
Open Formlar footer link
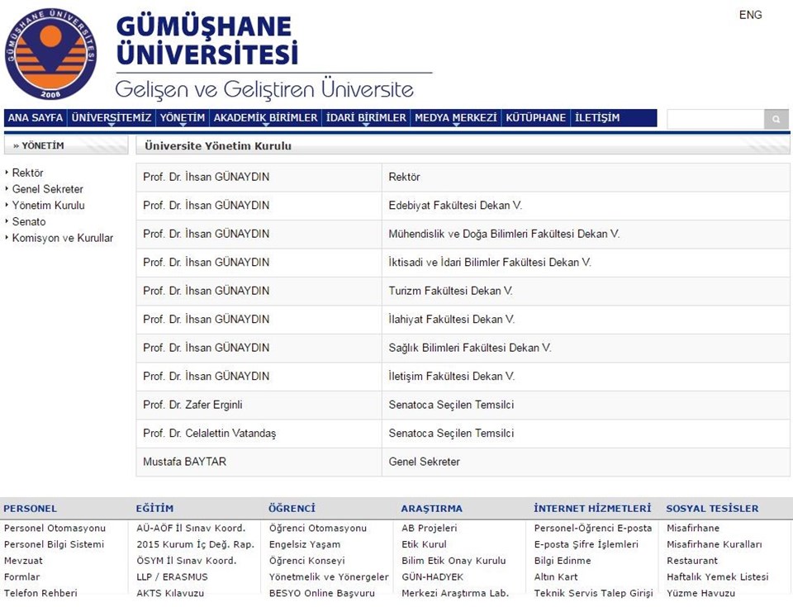pos(21,576)
